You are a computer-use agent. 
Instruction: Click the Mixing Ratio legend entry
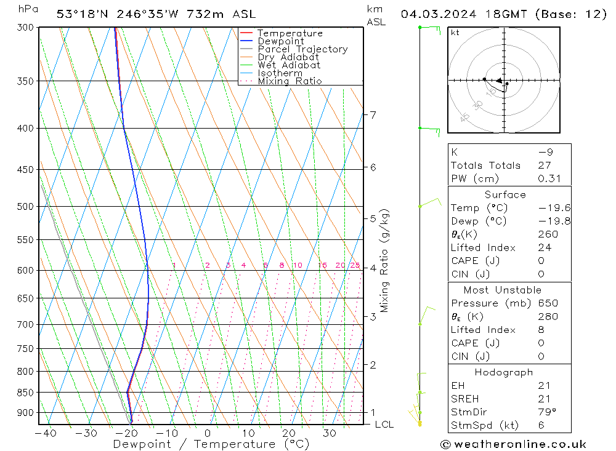pyautogui.click(x=281, y=81)
